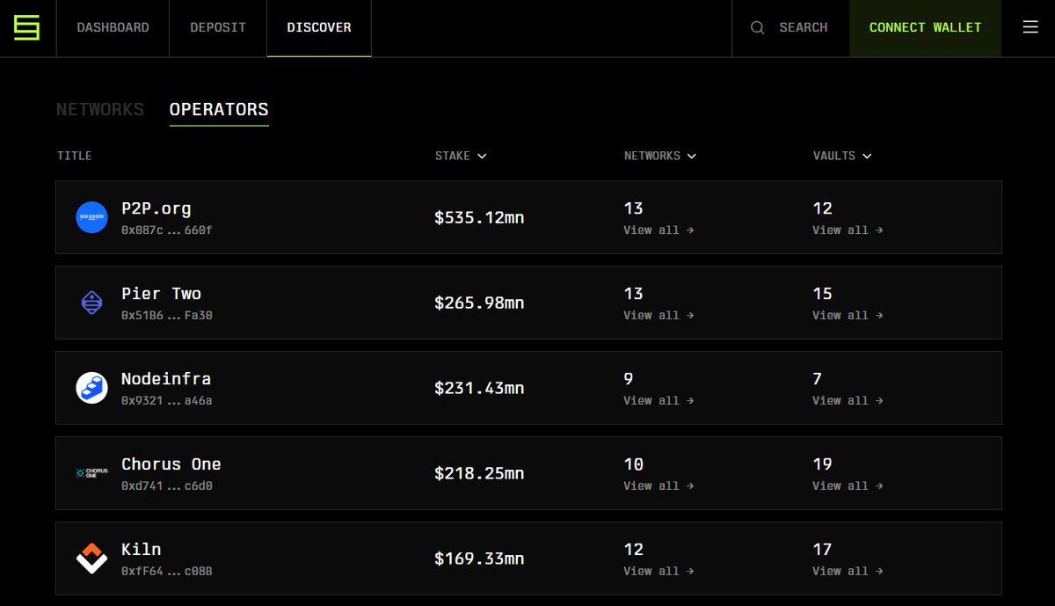The image size is (1055, 606).
Task: Click the Nodeinfra operator logo
Action: (91, 388)
